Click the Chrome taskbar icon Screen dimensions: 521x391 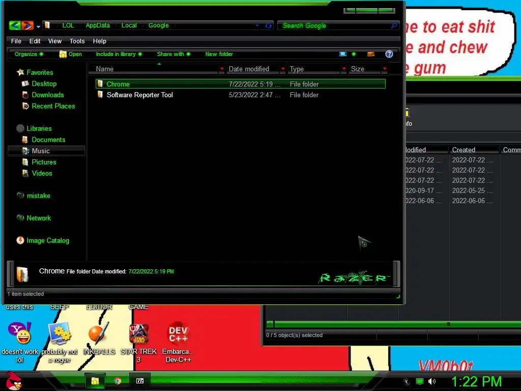[118, 381]
